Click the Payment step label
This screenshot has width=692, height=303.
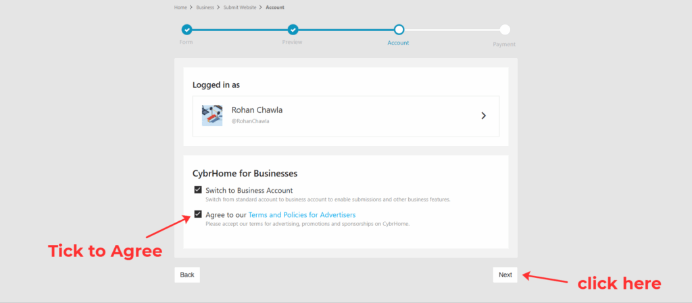tap(504, 44)
